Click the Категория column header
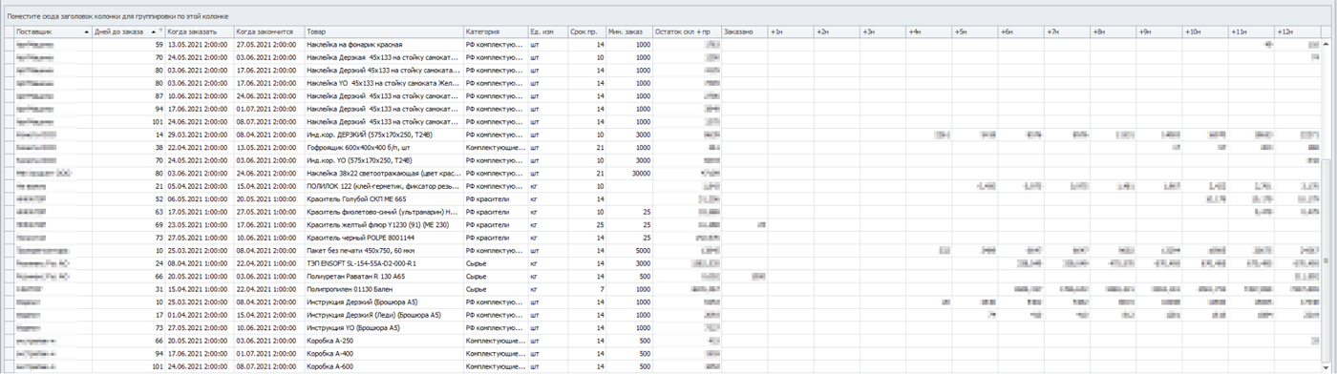 495,31
